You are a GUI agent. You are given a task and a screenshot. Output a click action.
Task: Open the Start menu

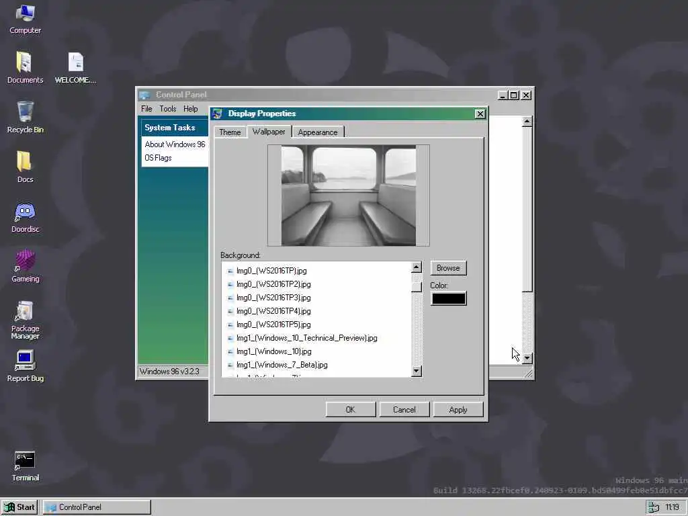(19, 507)
